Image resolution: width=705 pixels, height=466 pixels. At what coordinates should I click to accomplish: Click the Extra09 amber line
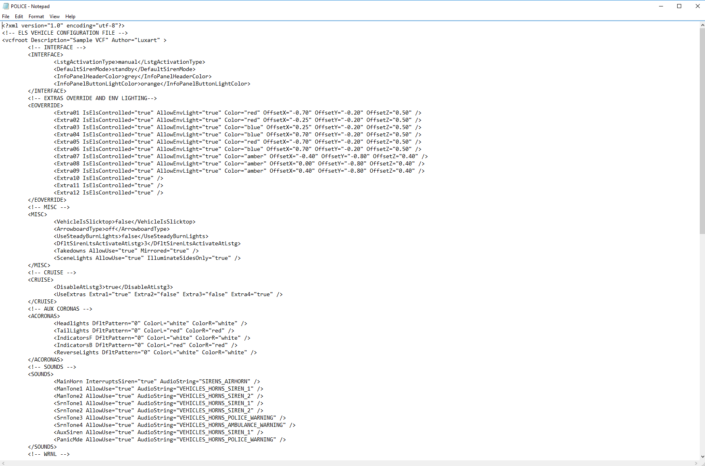(x=239, y=171)
